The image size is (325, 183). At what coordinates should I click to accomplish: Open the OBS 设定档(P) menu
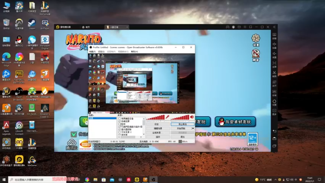[111, 52]
